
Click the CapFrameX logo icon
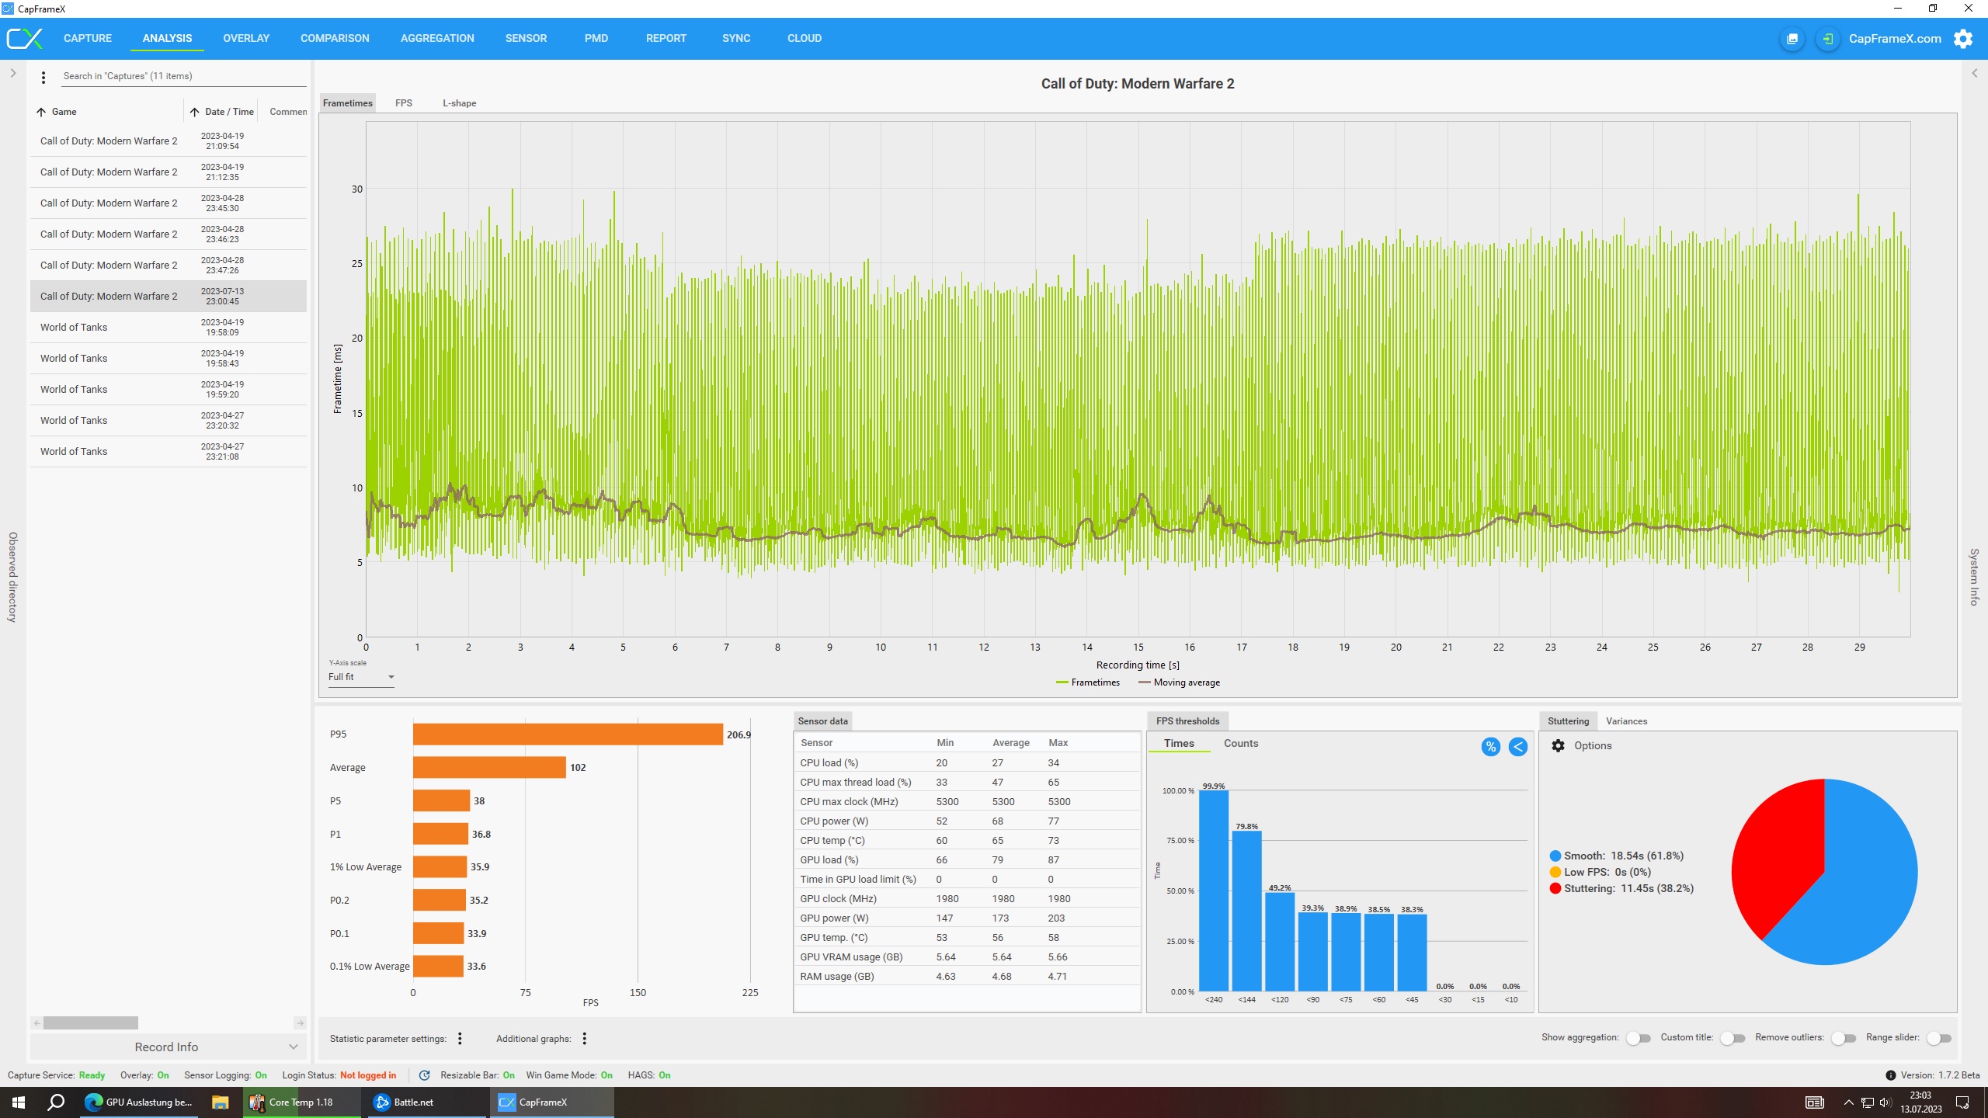(x=24, y=38)
